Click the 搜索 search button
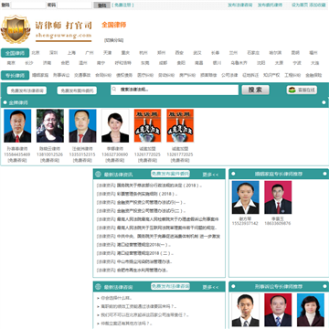329x329 pixels. [255, 90]
